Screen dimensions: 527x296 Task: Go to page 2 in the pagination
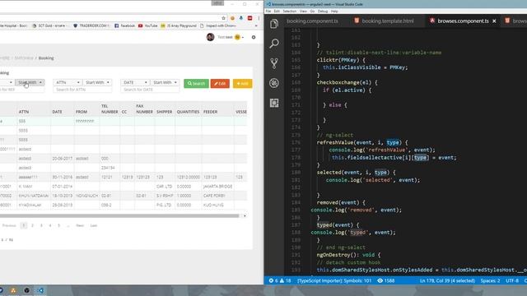point(33,225)
